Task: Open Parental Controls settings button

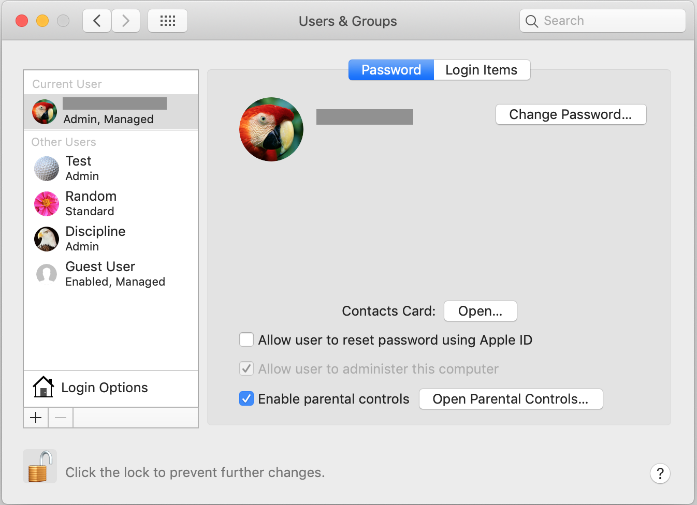Action: (x=511, y=399)
